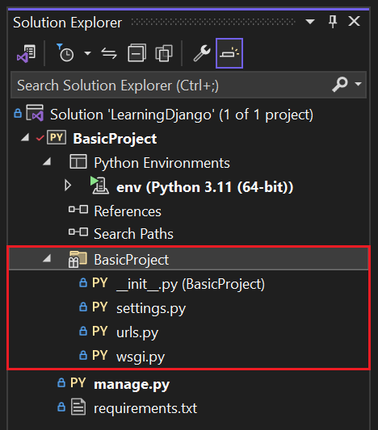
Task: Collapse the BasicProject folder node
Action: click(x=47, y=258)
